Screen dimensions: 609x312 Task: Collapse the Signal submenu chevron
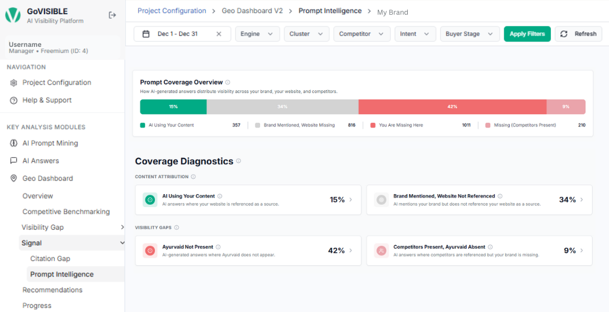122,243
